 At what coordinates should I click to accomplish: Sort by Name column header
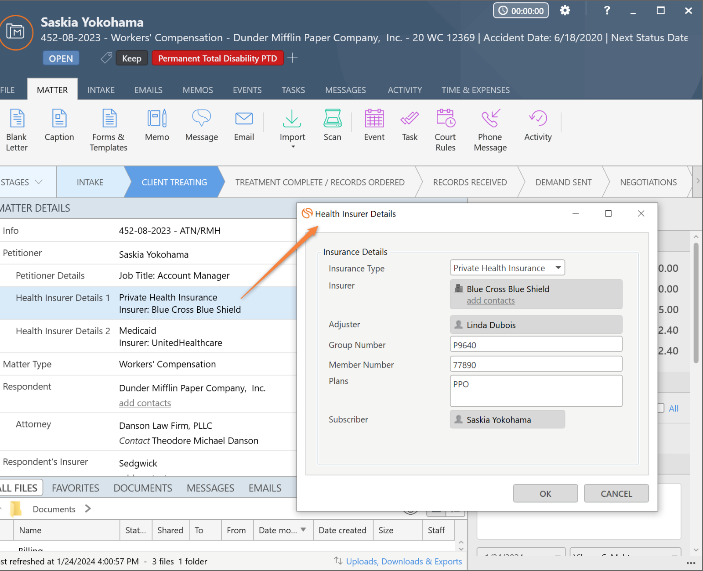click(67, 530)
